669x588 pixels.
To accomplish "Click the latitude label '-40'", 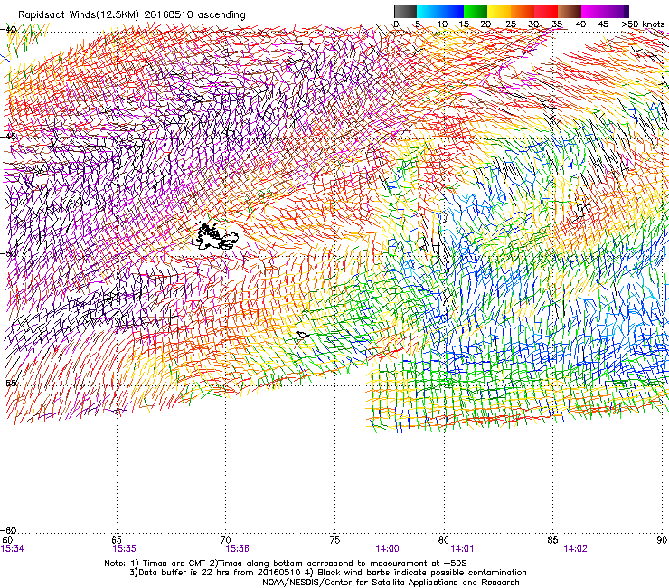I will click(8, 30).
